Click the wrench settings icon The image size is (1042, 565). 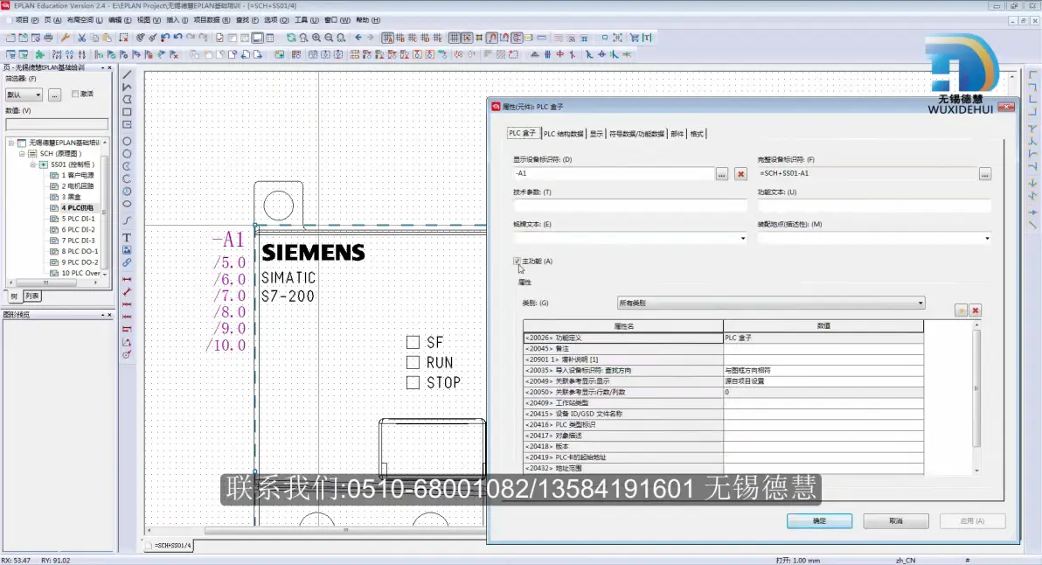pyautogui.click(x=65, y=38)
